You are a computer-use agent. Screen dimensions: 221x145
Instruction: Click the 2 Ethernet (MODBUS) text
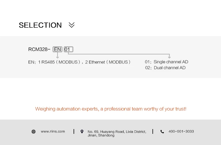108,62
